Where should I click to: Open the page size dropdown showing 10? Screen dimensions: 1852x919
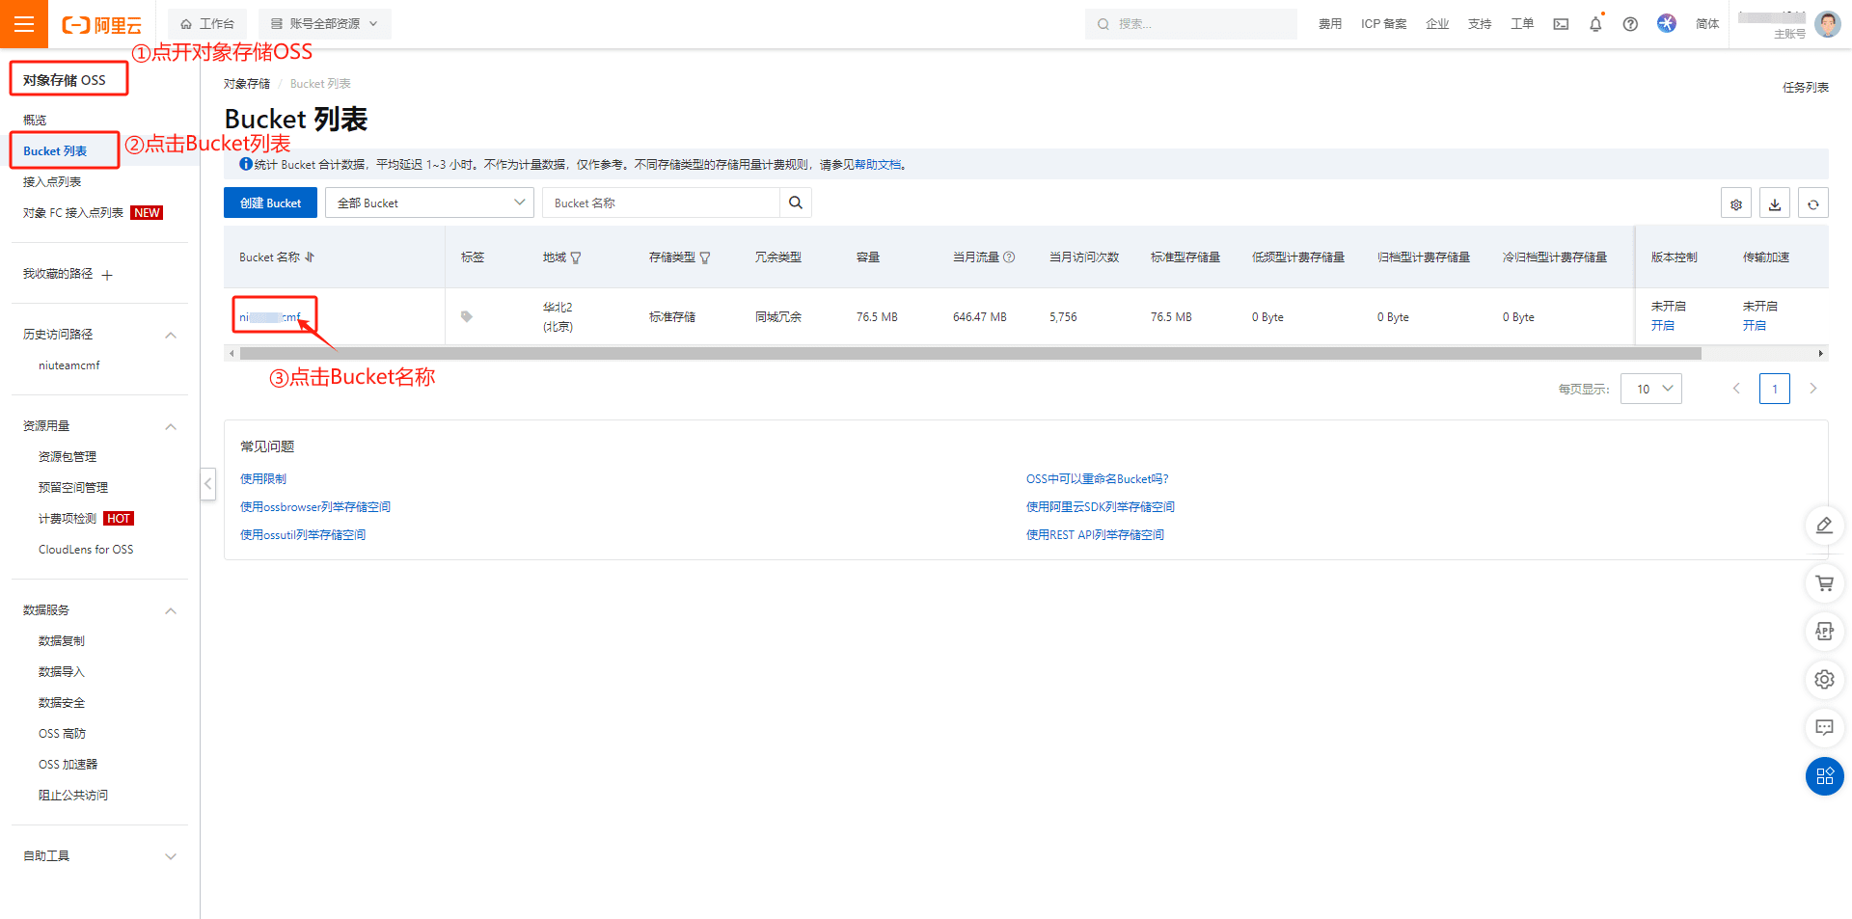1651,389
